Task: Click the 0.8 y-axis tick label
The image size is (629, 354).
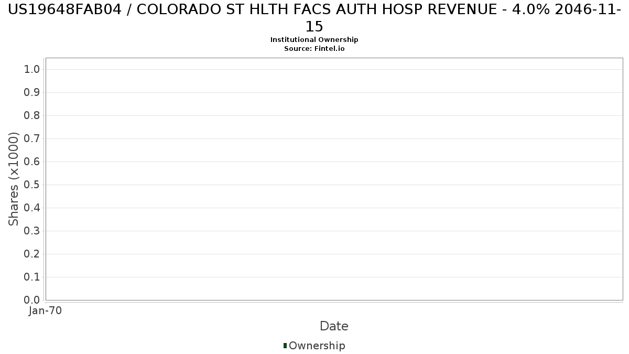Action: (x=32, y=115)
